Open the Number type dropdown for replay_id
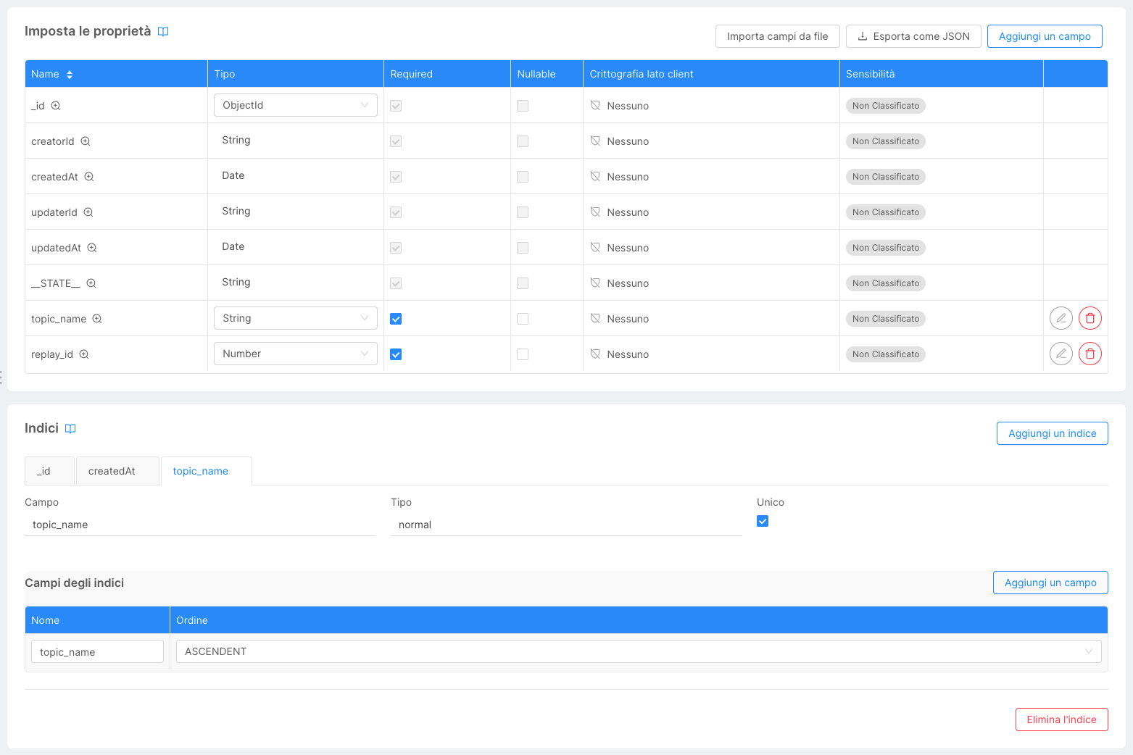The width and height of the screenshot is (1133, 755). pos(295,354)
